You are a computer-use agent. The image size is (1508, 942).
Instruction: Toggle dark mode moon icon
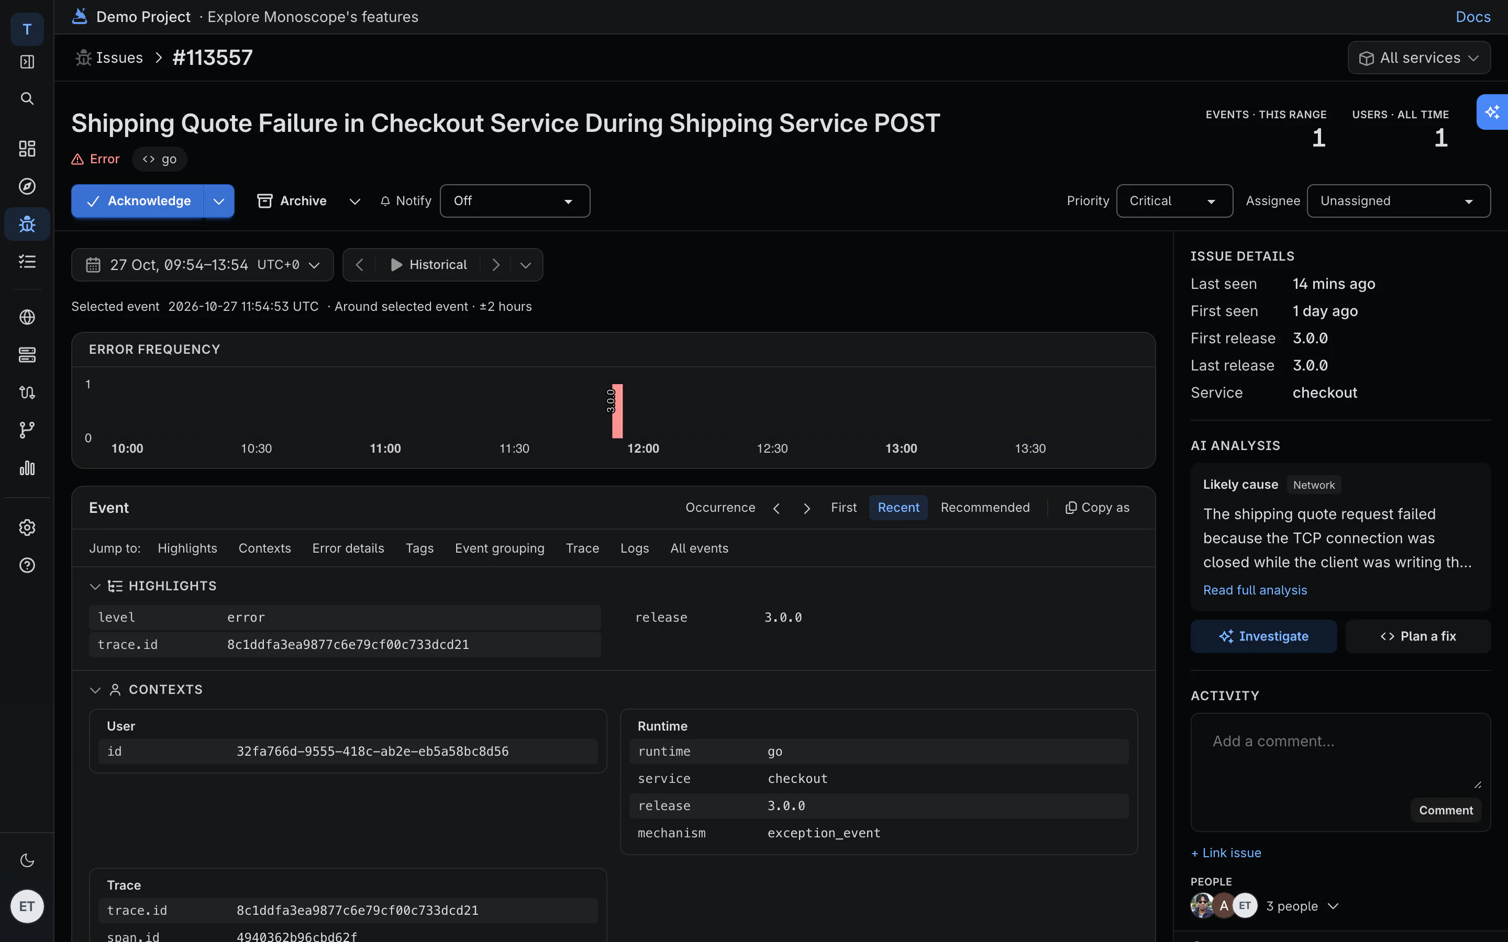(x=27, y=860)
